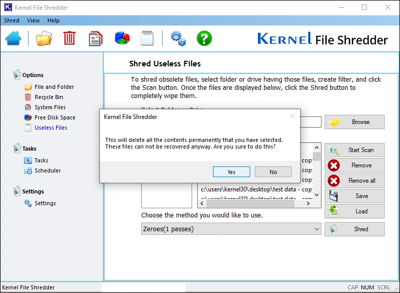This screenshot has height=293, width=400.
Task: Click the Home icon in toolbar
Action: [13, 38]
